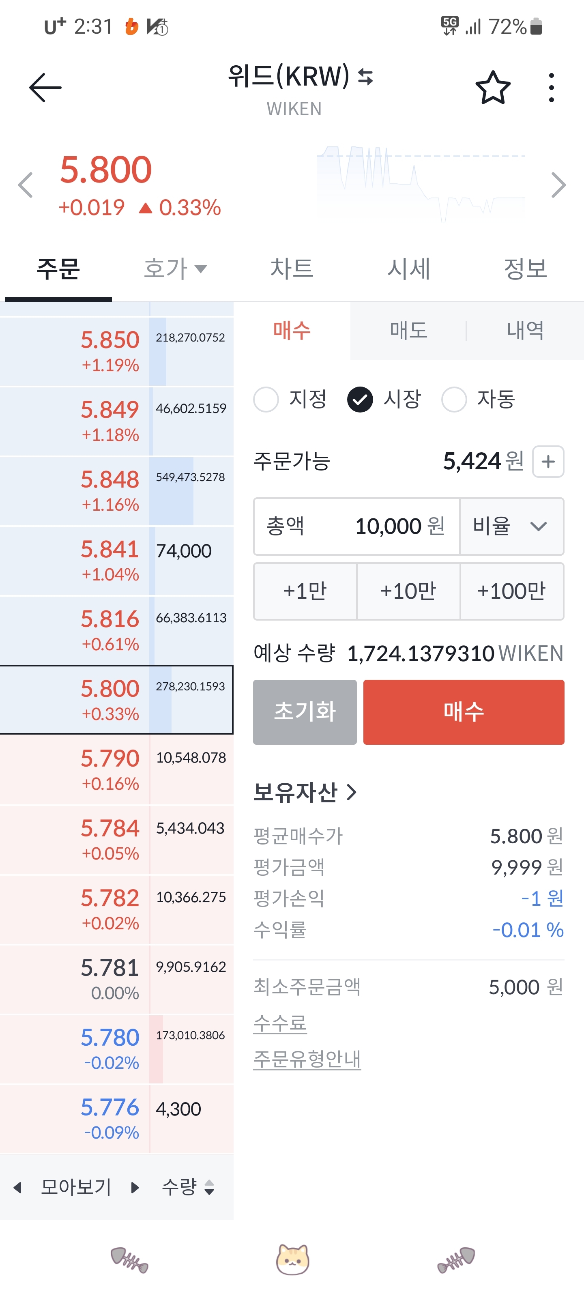Tap the mini price chart thumbnail
The image size is (584, 1298).
tap(421, 184)
